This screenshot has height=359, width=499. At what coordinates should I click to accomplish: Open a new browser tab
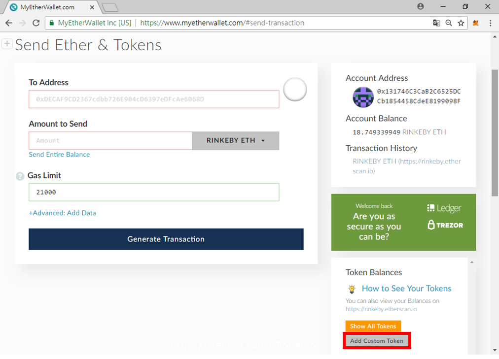110,7
